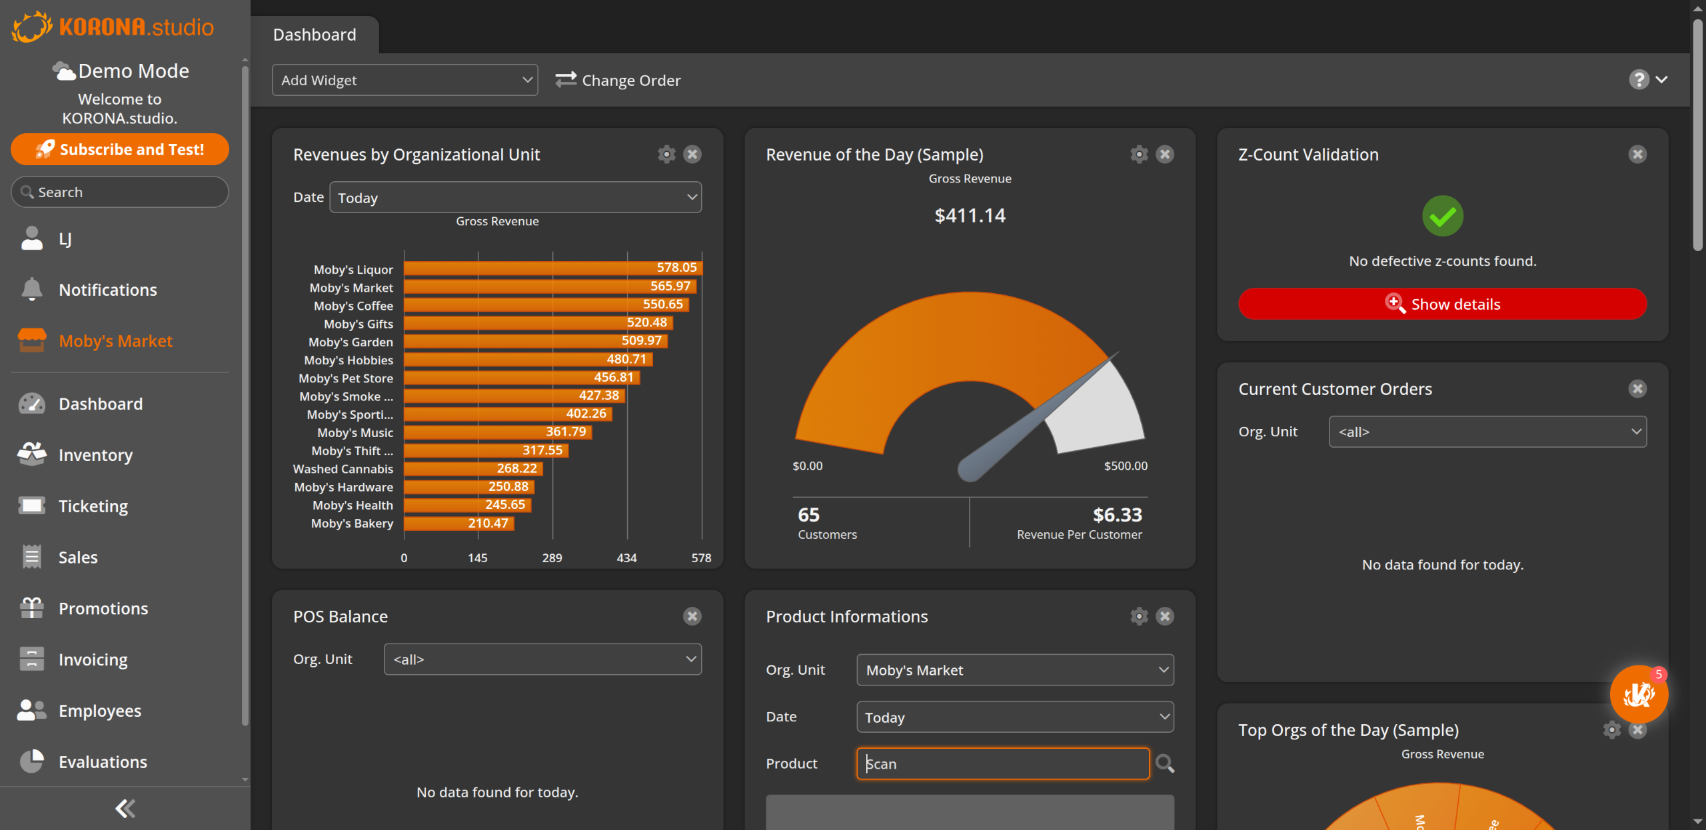This screenshot has height=830, width=1706.
Task: Switch to the Dashboard tab
Action: (315, 35)
